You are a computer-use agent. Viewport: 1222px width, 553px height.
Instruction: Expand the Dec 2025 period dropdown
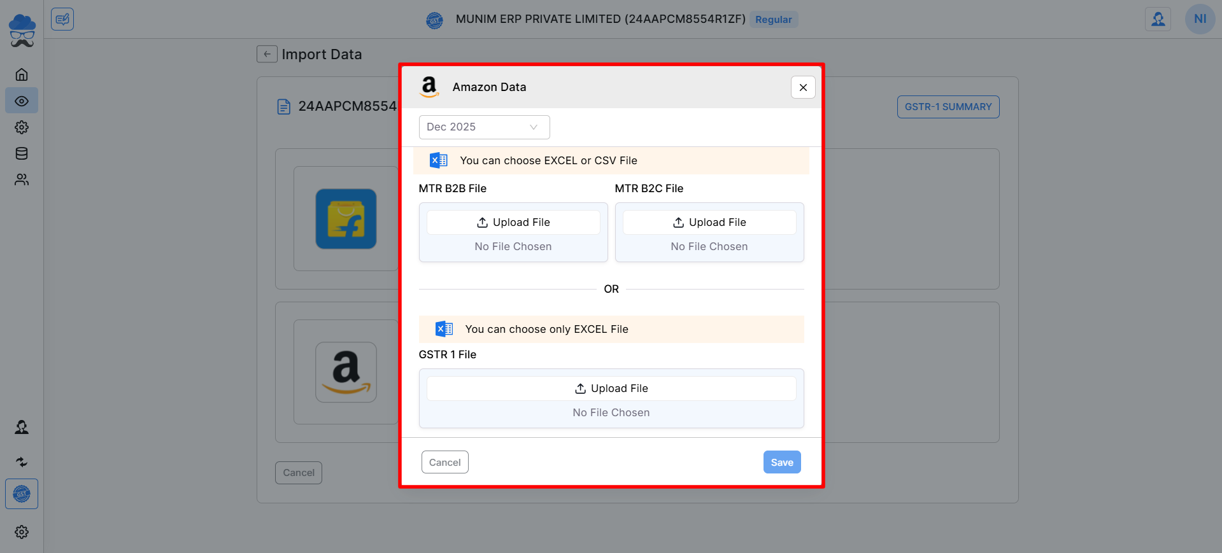click(484, 127)
